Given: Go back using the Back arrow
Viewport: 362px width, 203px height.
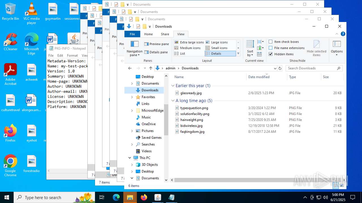Looking at the screenshot, I should pos(130,68).
